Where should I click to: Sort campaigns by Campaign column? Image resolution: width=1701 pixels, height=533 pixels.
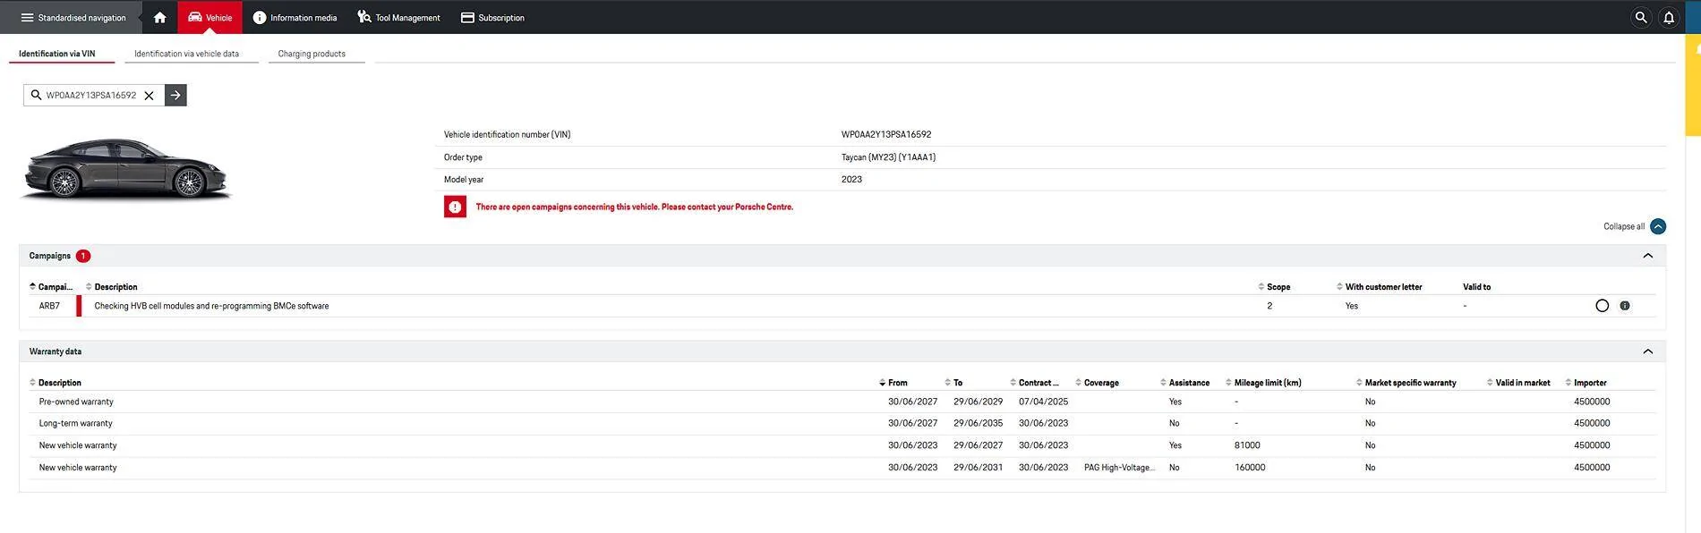[x=51, y=287]
